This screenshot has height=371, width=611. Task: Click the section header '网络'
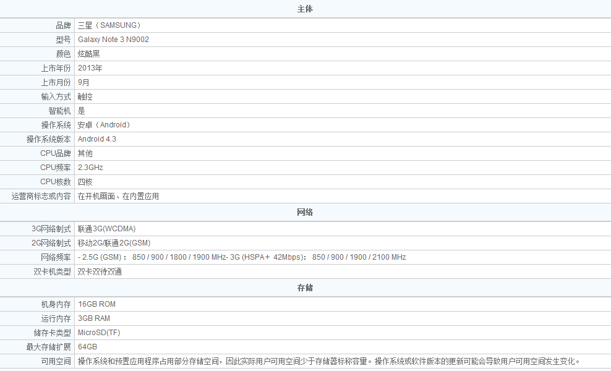point(305,212)
